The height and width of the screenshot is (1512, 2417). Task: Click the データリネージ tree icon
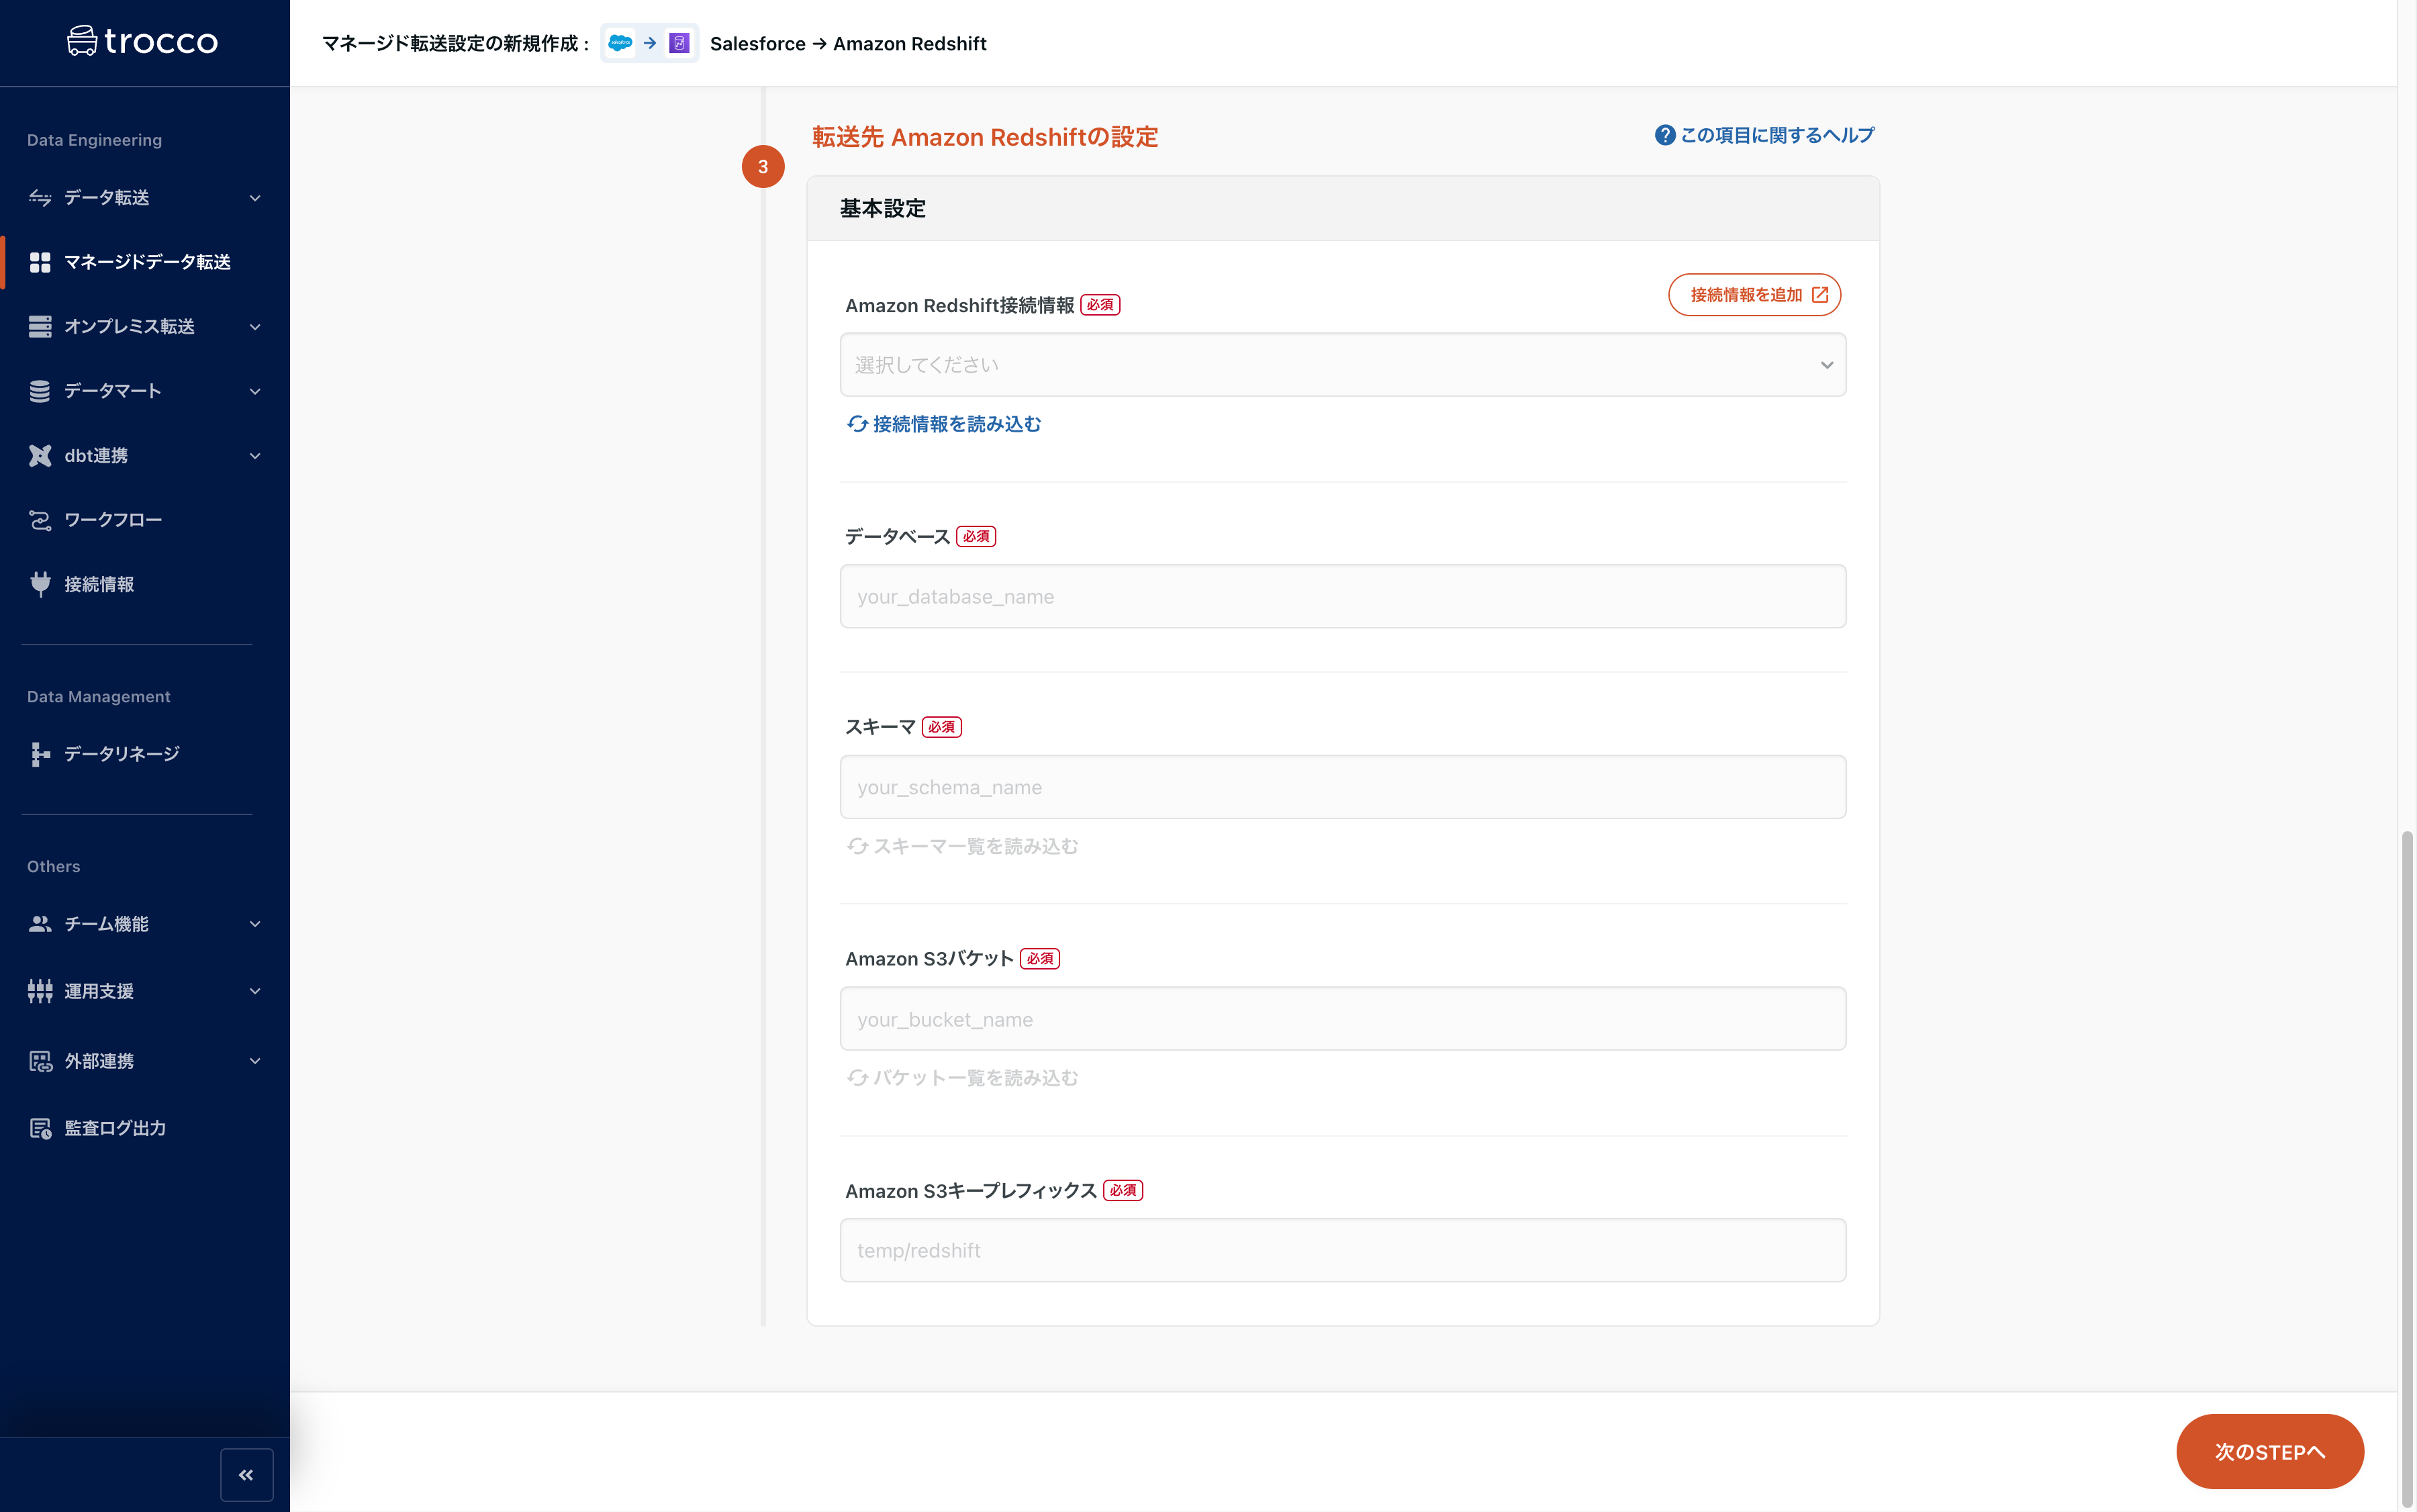[40, 754]
